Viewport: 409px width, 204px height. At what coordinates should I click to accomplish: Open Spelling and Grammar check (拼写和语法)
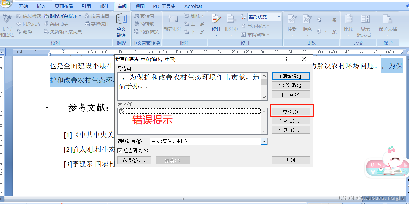(x=7, y=25)
